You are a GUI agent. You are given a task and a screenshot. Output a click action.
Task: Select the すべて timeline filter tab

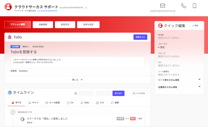click(16, 103)
